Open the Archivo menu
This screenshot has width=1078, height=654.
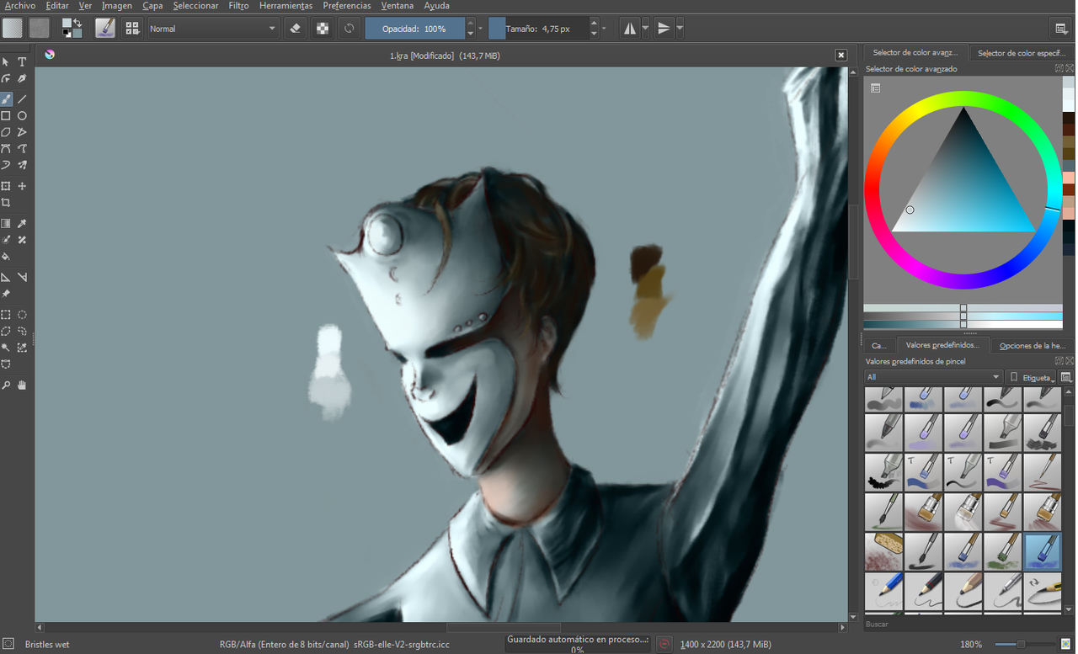[20, 6]
